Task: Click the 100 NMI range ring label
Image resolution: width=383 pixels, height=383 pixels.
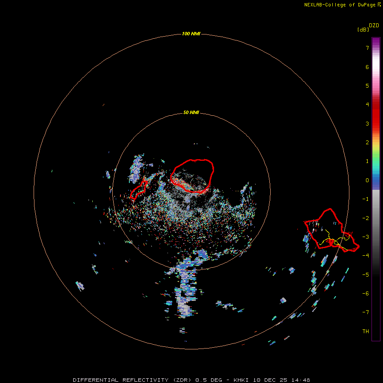Action: (191, 34)
